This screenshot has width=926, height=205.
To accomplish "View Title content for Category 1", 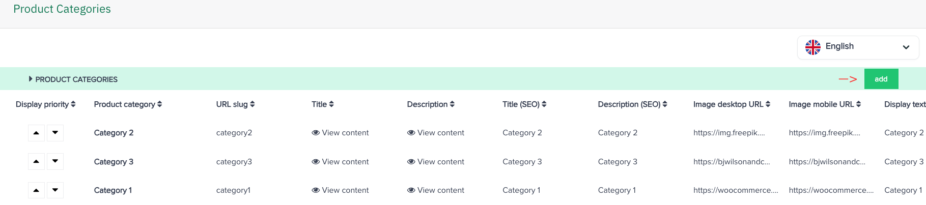I will tap(340, 190).
